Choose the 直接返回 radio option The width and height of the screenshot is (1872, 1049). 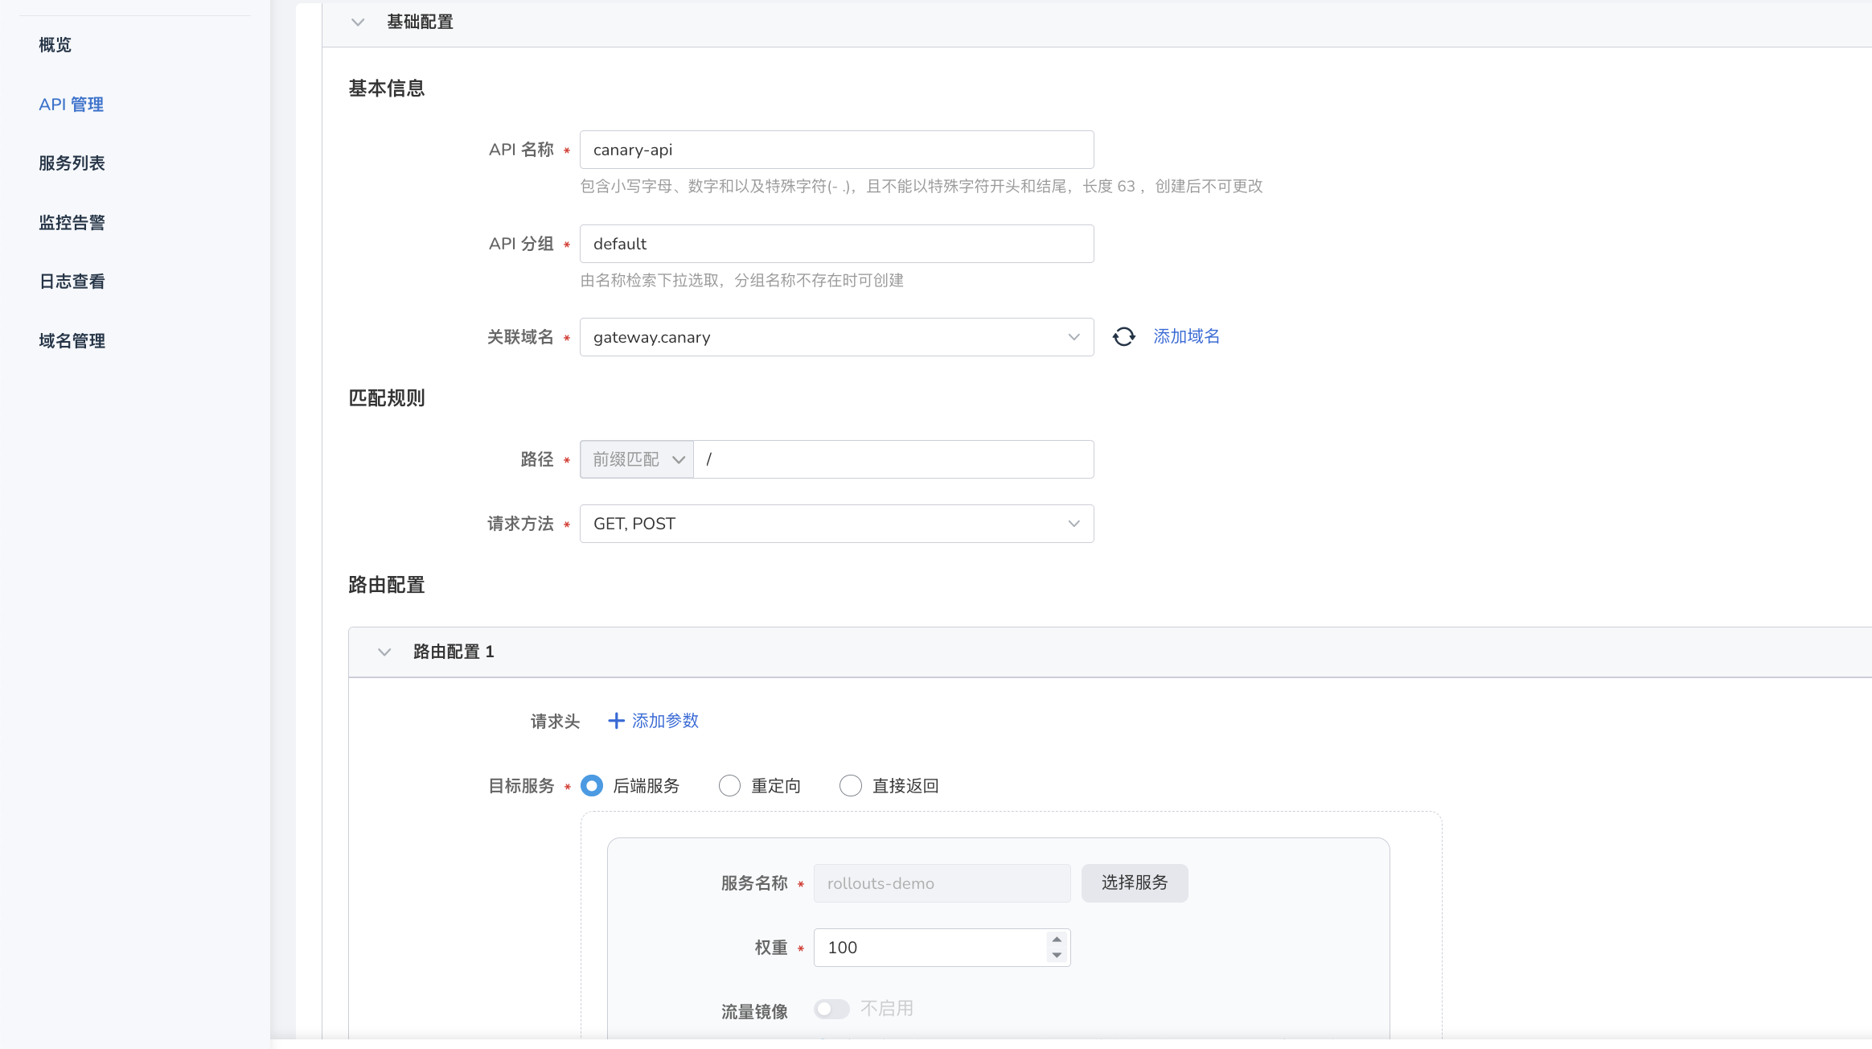850,786
